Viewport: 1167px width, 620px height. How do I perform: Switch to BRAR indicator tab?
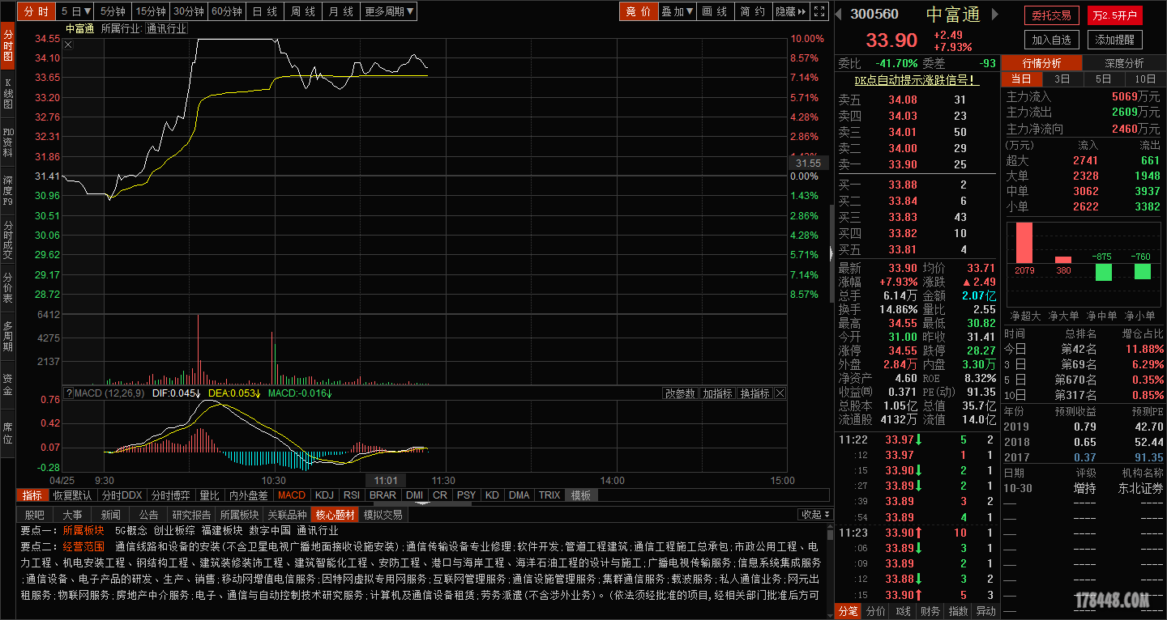click(383, 495)
